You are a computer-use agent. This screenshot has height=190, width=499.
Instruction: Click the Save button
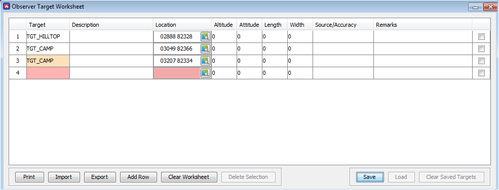369,177
